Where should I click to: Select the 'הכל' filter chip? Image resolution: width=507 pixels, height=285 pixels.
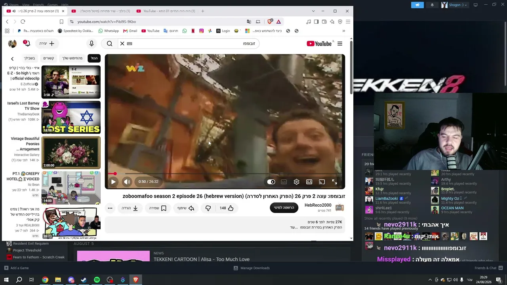(94, 59)
